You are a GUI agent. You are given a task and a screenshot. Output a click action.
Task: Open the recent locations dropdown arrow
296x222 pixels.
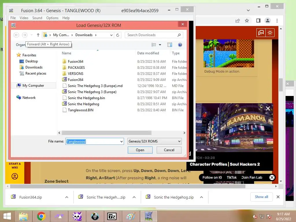pyautogui.click(x=32, y=35)
